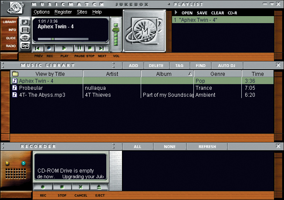Image resolution: width=284 pixels, height=200 pixels.
Task: Adjust the volume slider knob
Action: pos(116,29)
